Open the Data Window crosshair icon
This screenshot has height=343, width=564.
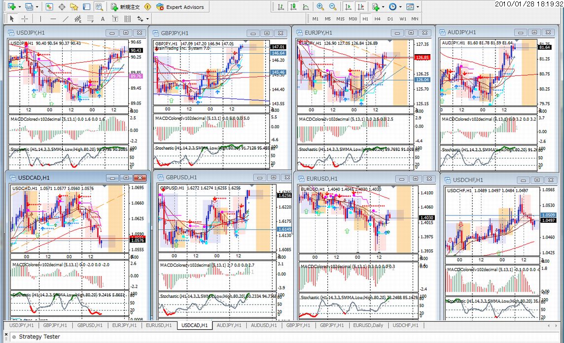point(62,6)
